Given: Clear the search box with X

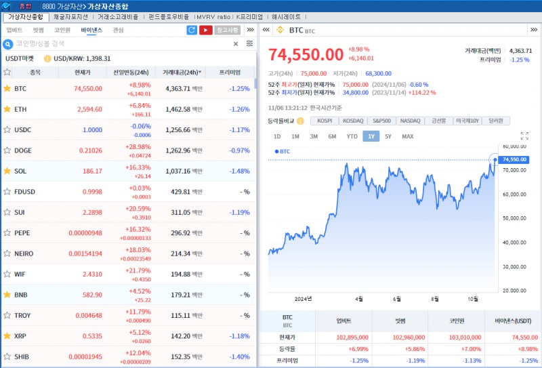Looking at the screenshot, I should tap(236, 44).
